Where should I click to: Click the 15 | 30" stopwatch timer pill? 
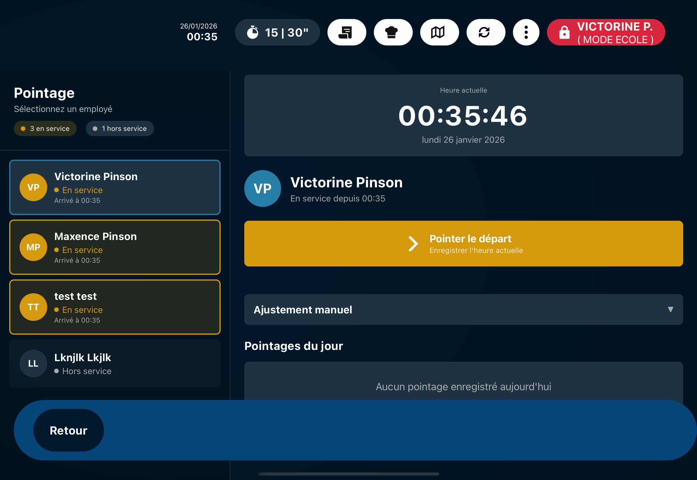pyautogui.click(x=277, y=32)
